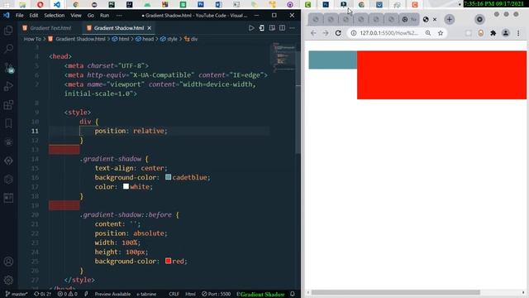Open the Selection menu
This screenshot has width=529, height=298.
click(x=54, y=16)
